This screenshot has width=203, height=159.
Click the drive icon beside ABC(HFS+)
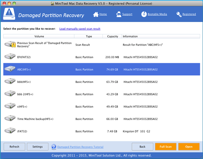click(10, 69)
